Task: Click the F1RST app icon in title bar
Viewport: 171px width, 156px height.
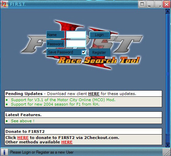Action: tap(4, 4)
